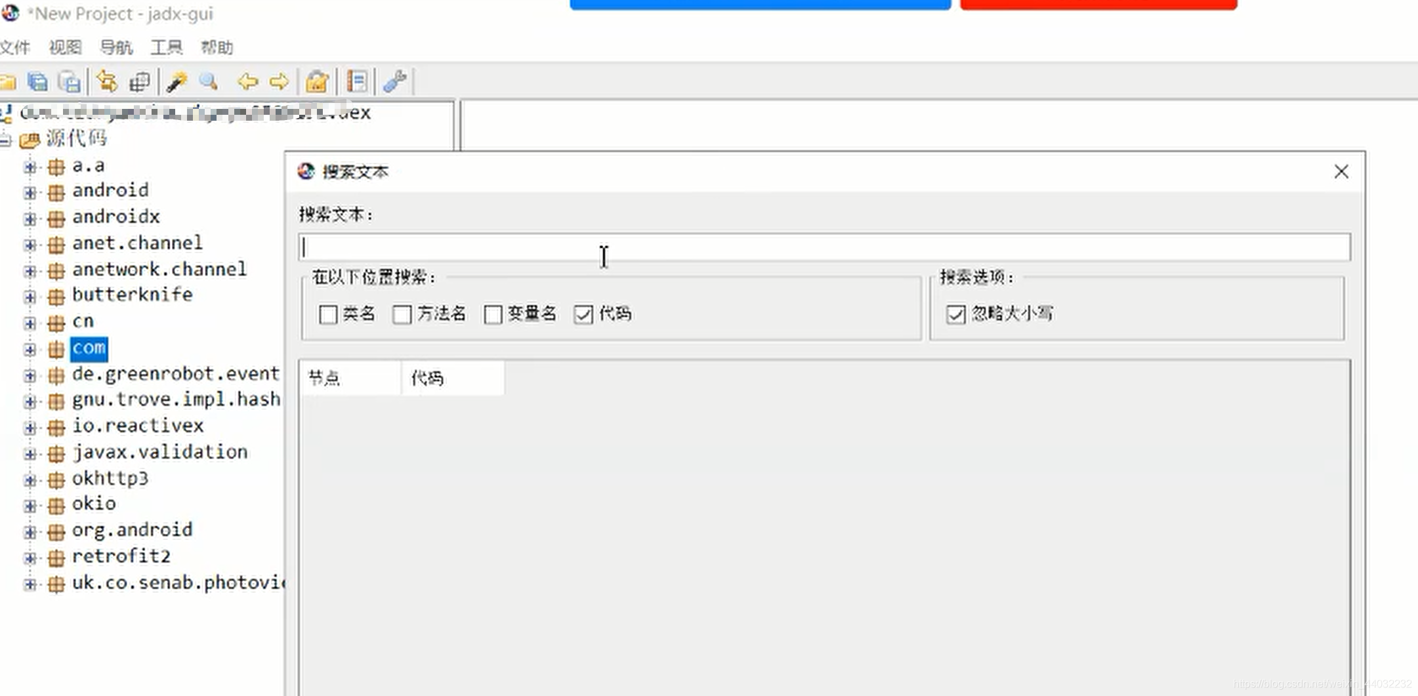1418x696 pixels.
Task: Click the package icon beside a.a
Action: [x=56, y=167]
